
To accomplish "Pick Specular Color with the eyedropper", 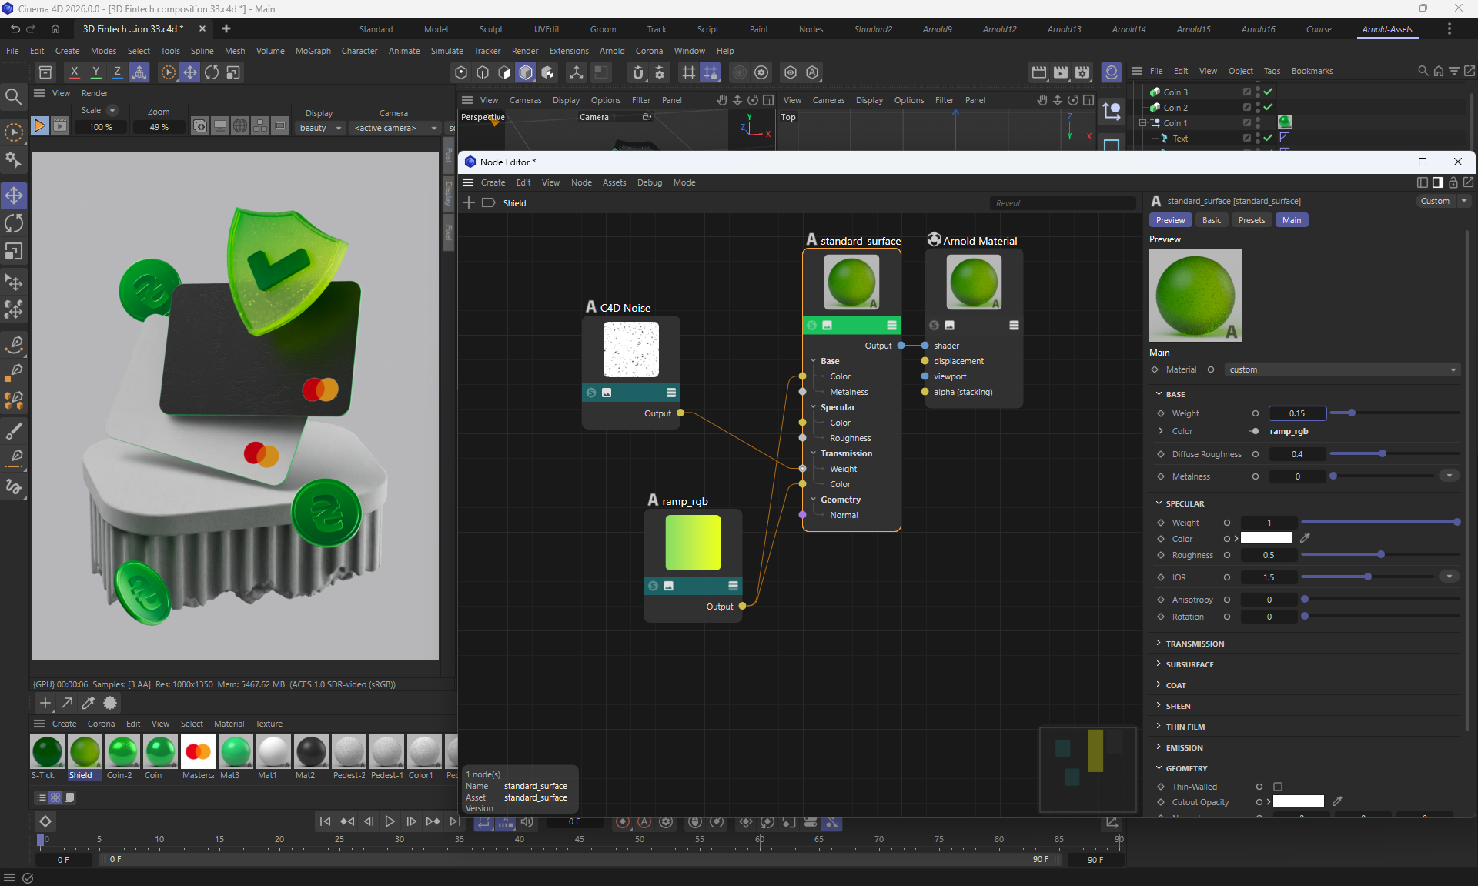I will pos(1305,538).
